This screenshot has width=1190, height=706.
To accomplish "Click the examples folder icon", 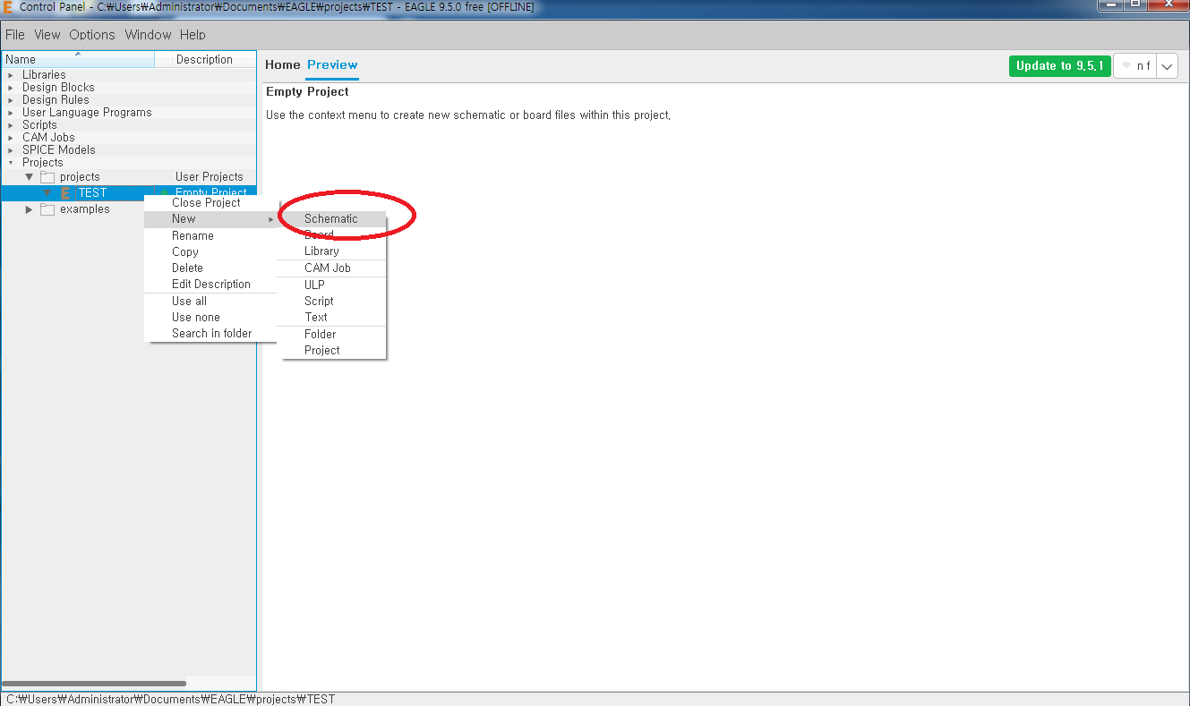I will click(x=47, y=209).
